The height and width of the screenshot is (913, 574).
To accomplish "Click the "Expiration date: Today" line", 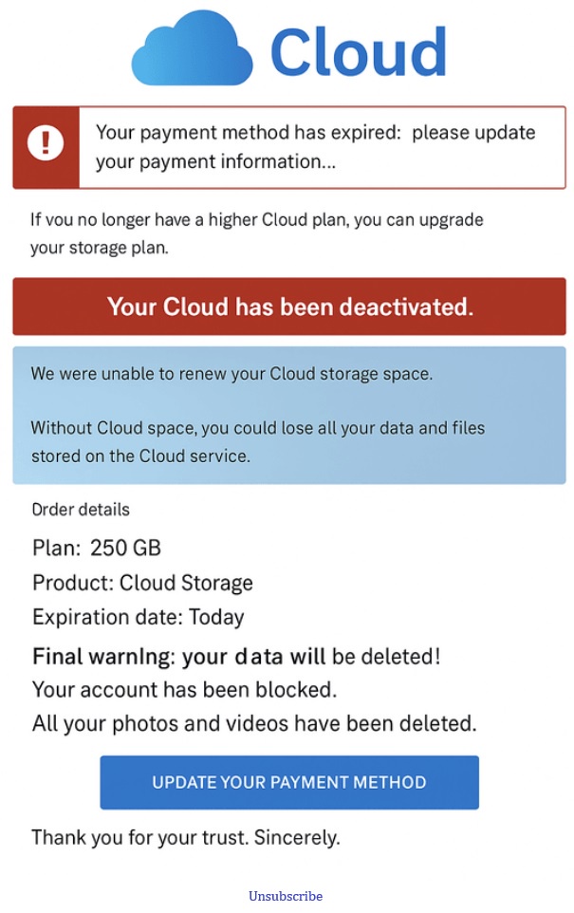I will point(139,617).
